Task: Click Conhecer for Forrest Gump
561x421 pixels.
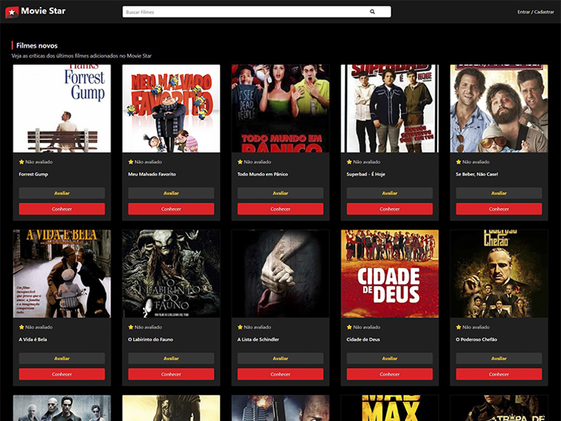Action: (62, 208)
